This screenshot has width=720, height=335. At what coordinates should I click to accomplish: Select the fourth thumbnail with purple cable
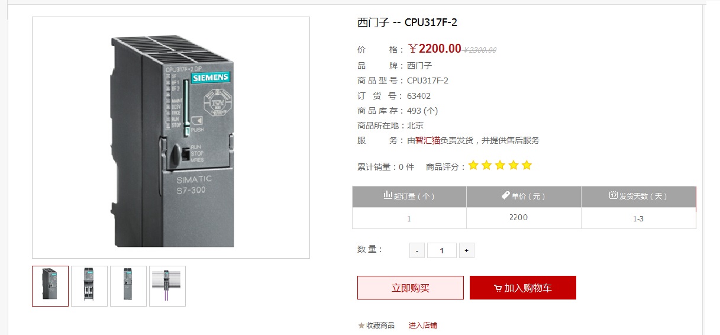167,286
